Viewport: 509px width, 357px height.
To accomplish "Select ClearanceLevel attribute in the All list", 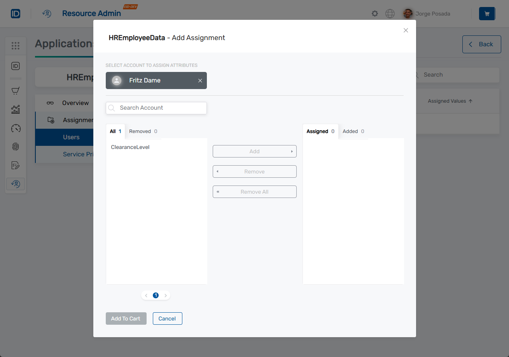I will (130, 147).
